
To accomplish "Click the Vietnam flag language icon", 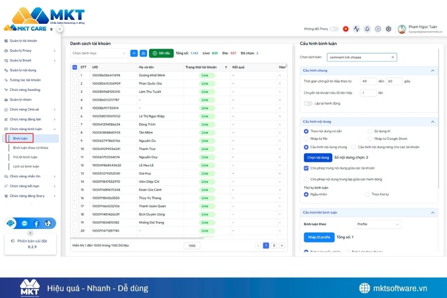I will pos(346,29).
